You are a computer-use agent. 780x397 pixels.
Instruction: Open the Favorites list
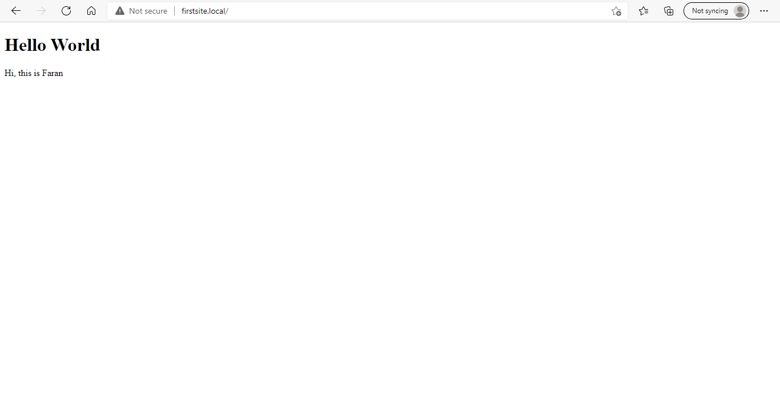(644, 11)
